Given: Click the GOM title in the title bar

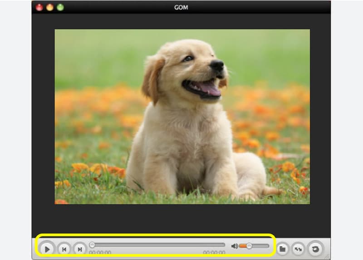Looking at the screenshot, I should pyautogui.click(x=181, y=7).
